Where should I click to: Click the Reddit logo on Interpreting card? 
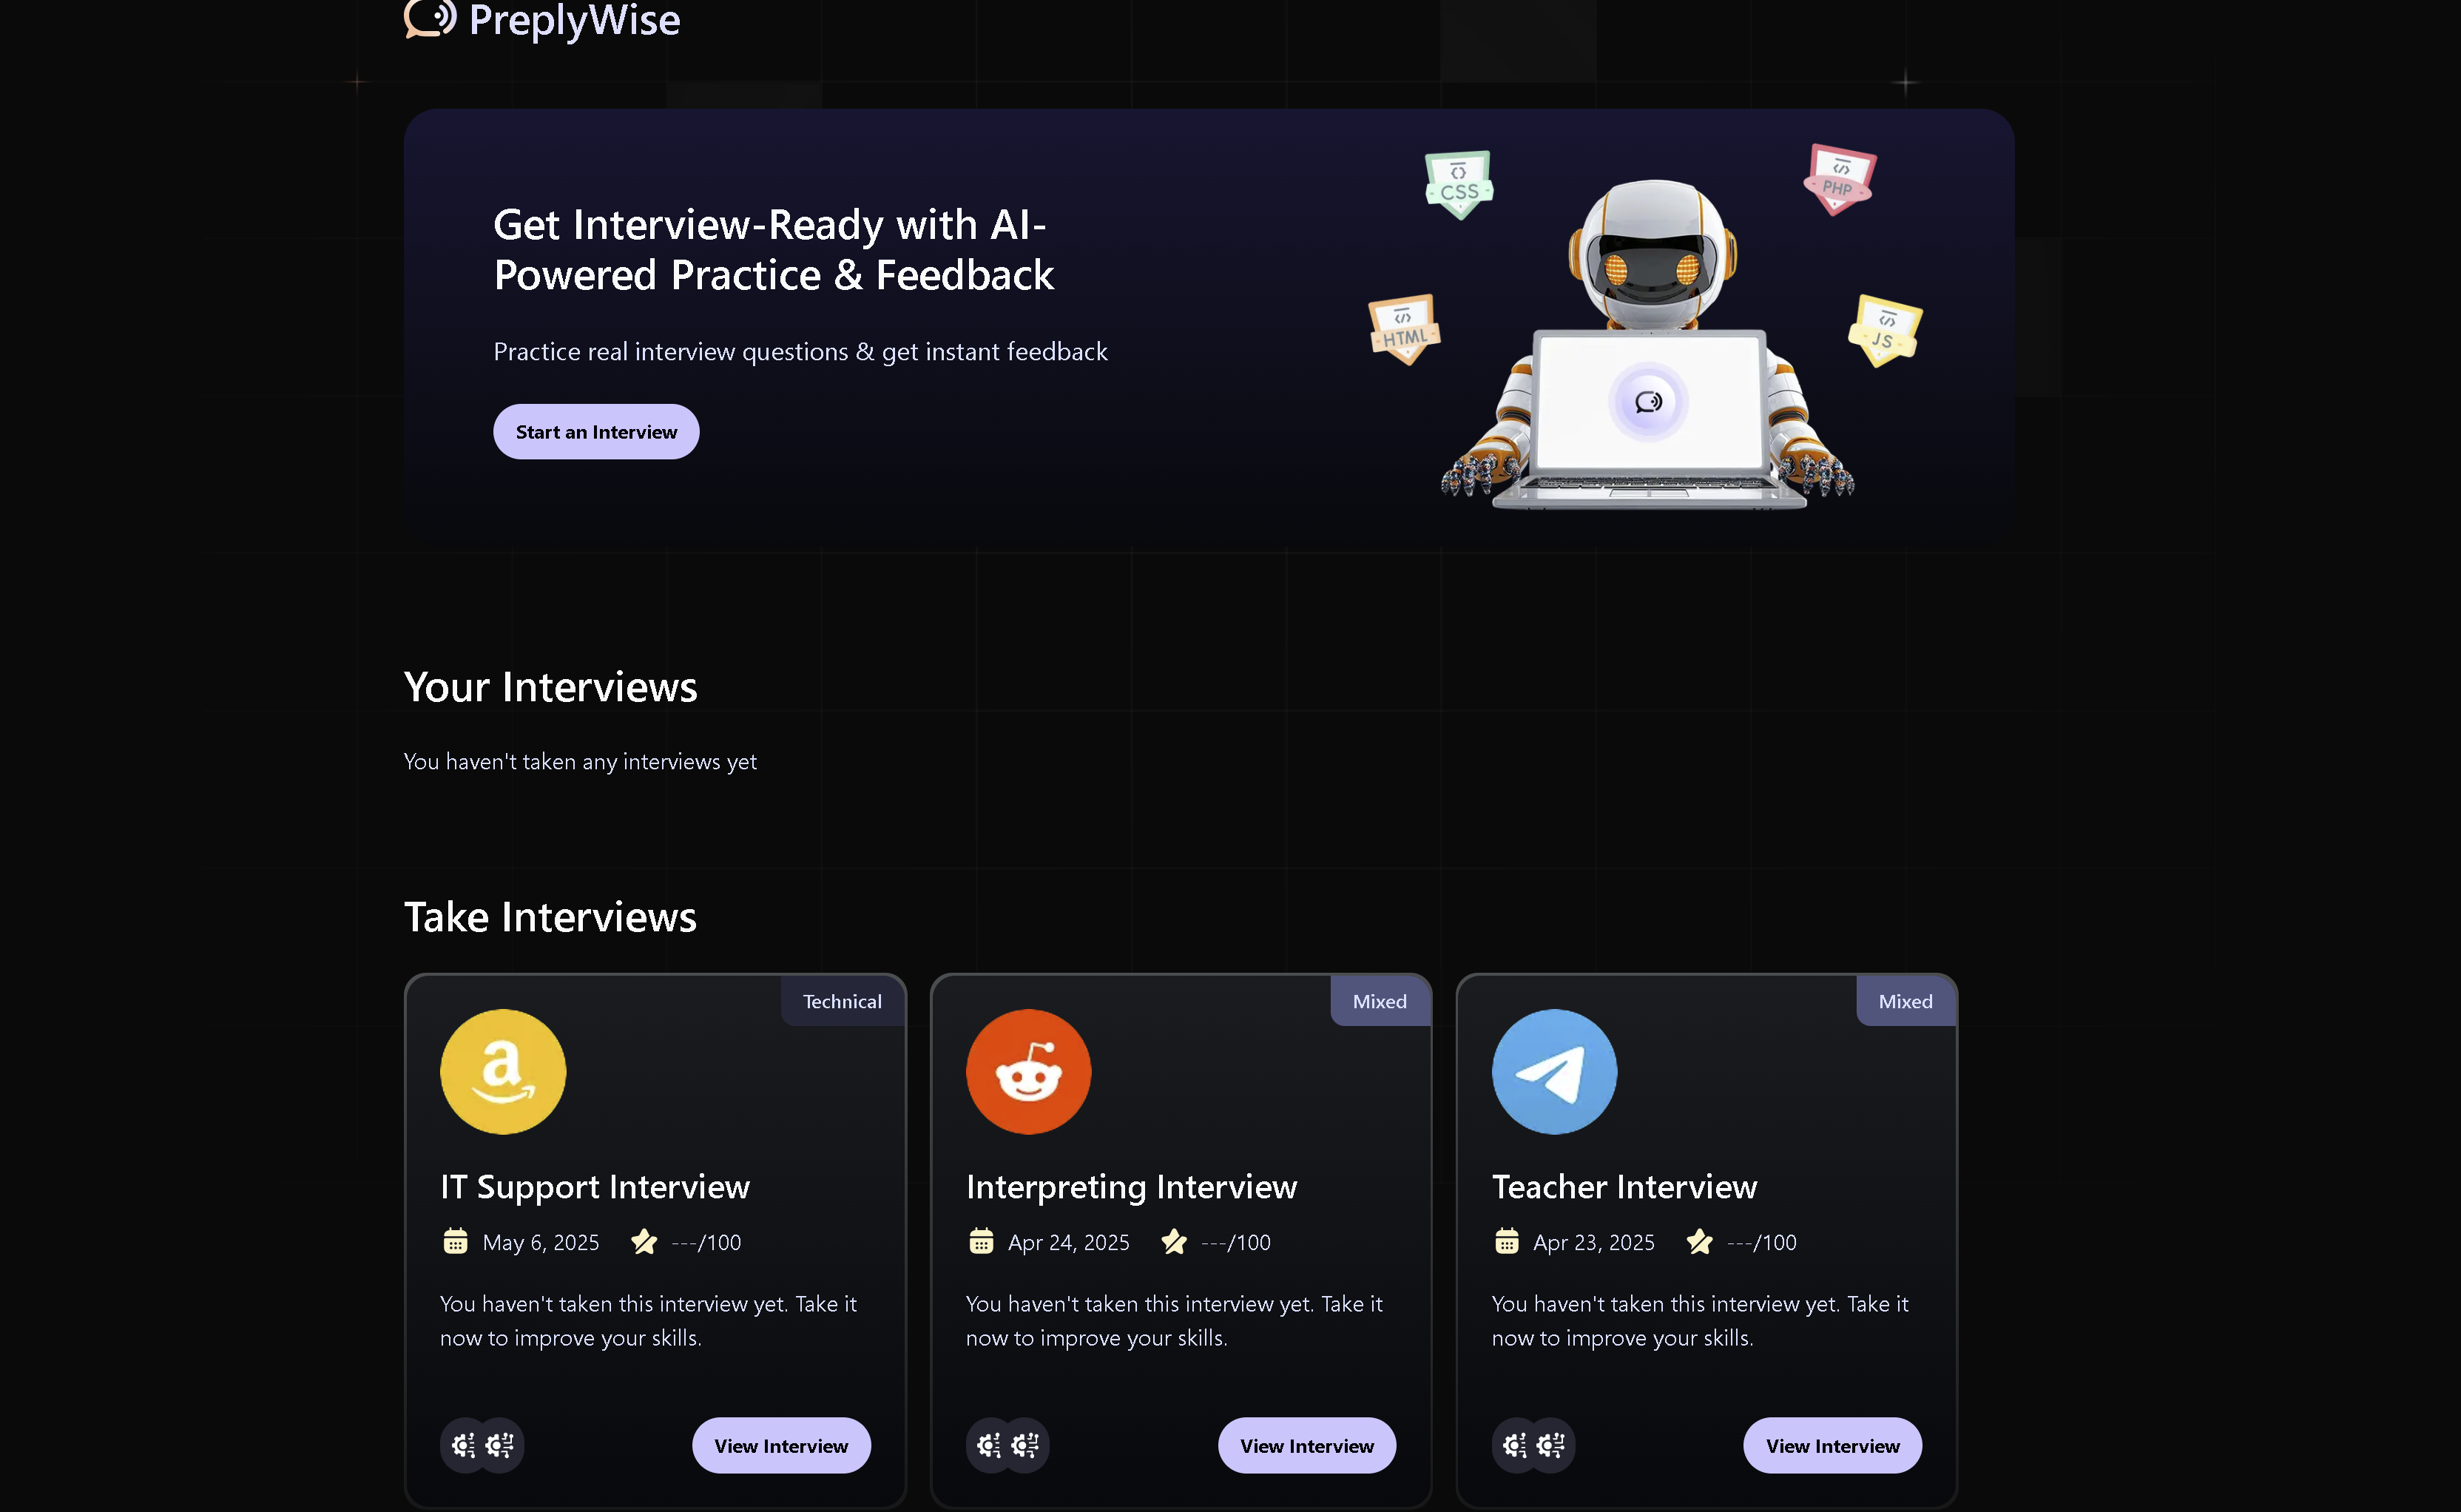(x=1028, y=1071)
